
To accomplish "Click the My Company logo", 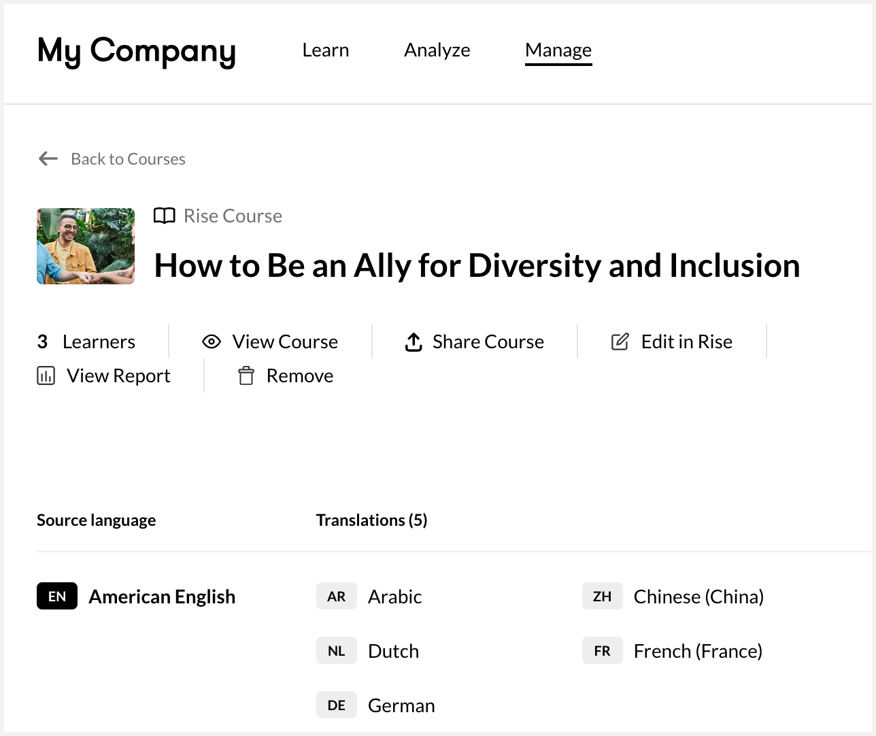I will (x=137, y=50).
